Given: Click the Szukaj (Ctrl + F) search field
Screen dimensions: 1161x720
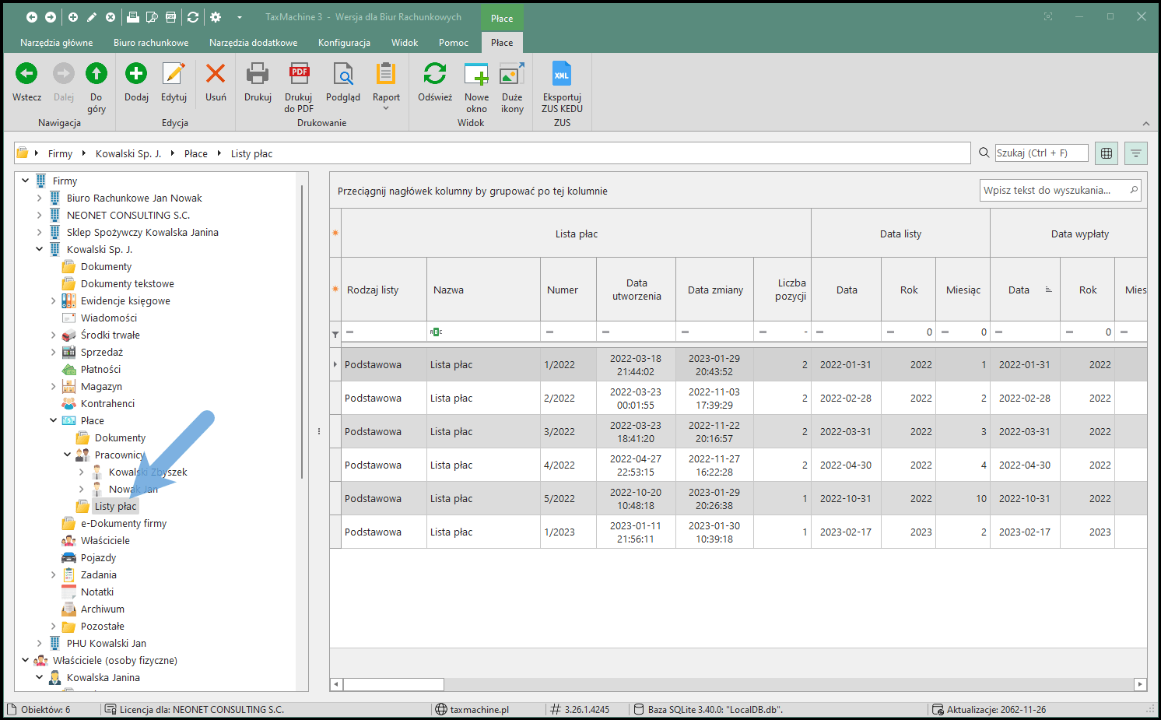Looking at the screenshot, I should coord(1040,153).
